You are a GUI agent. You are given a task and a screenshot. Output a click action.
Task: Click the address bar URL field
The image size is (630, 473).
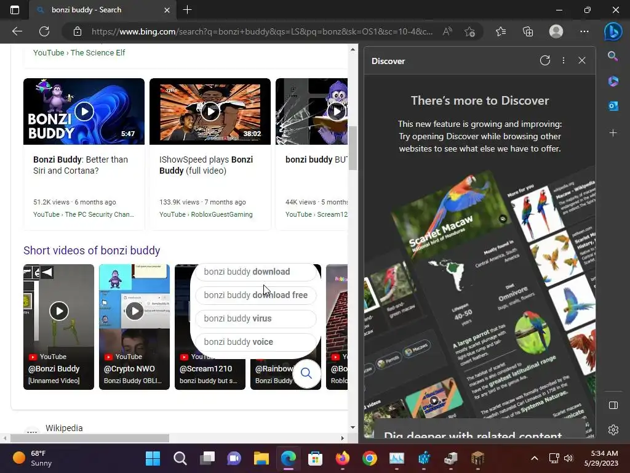tap(262, 31)
